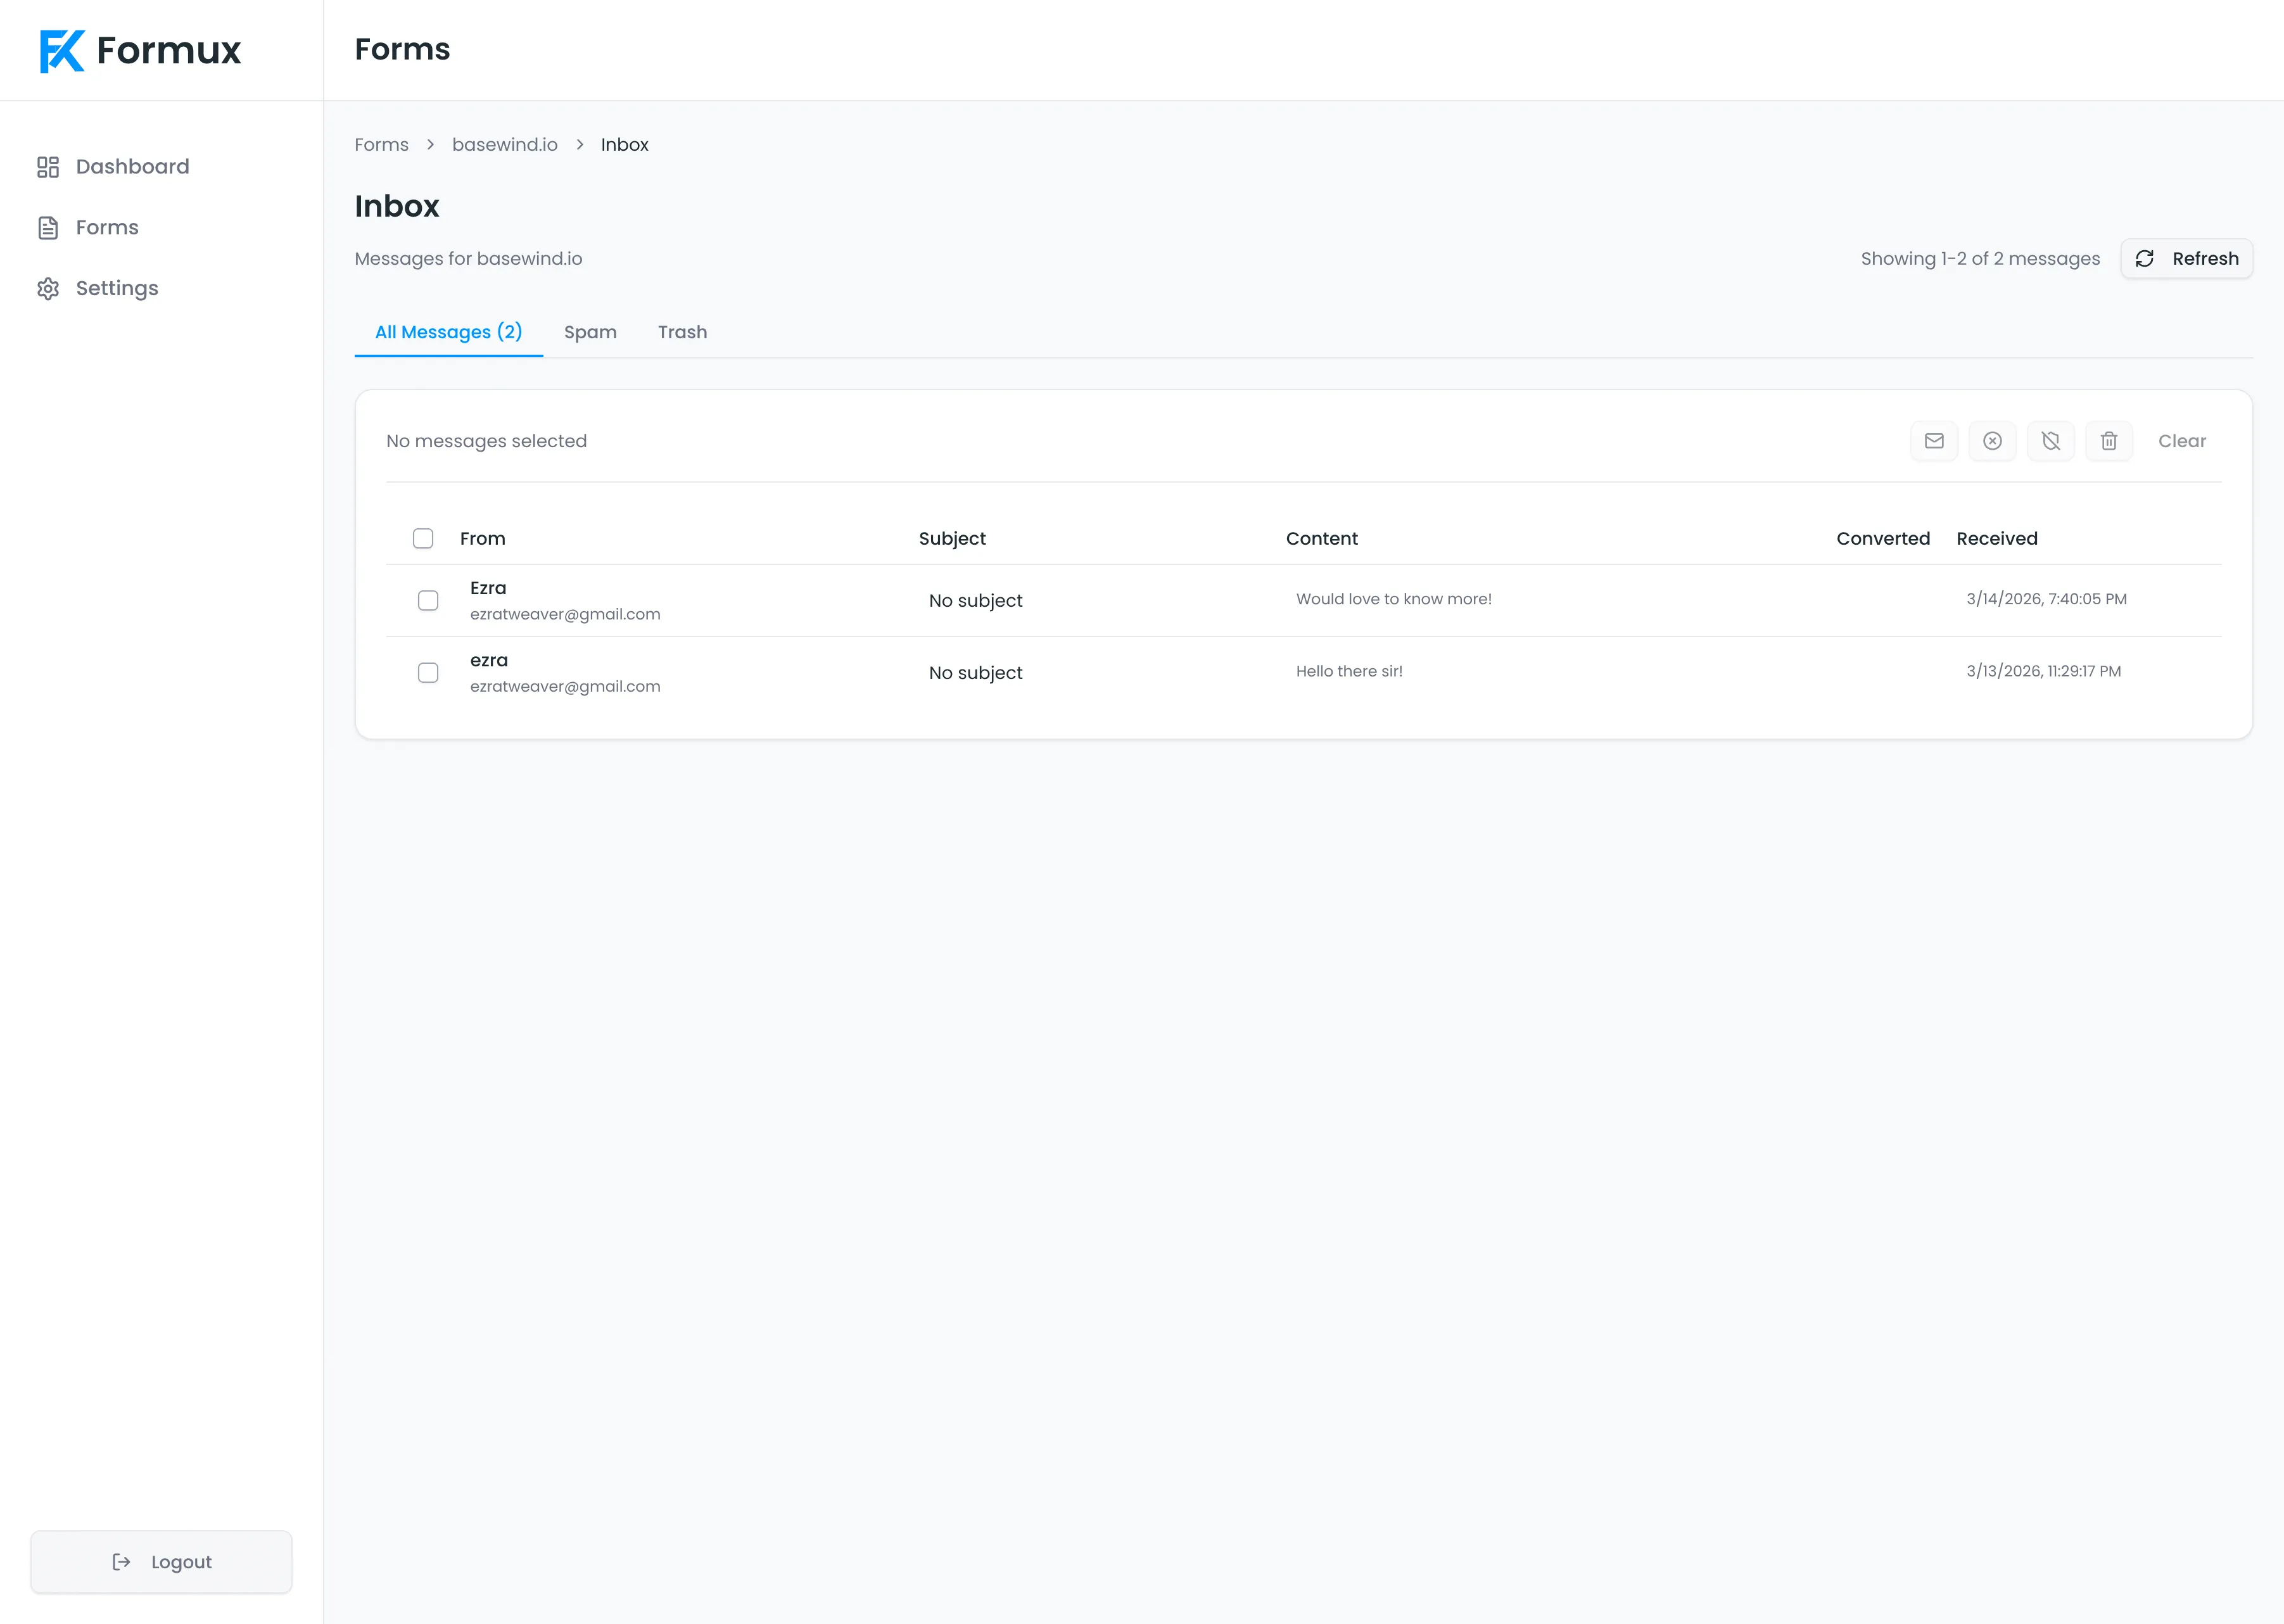This screenshot has height=1624, width=2284.
Task: Open Forms from the sidebar menu
Action: [x=107, y=228]
